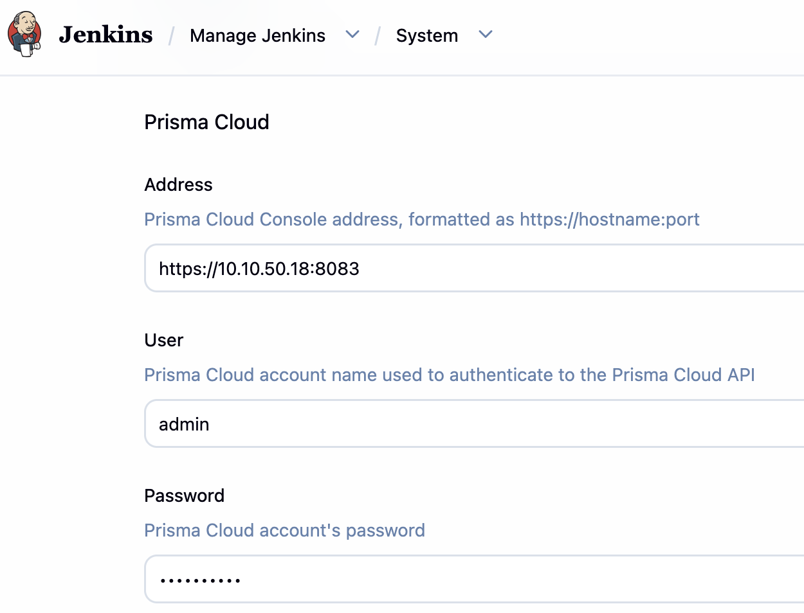
Task: Click the User field label
Action: click(163, 341)
